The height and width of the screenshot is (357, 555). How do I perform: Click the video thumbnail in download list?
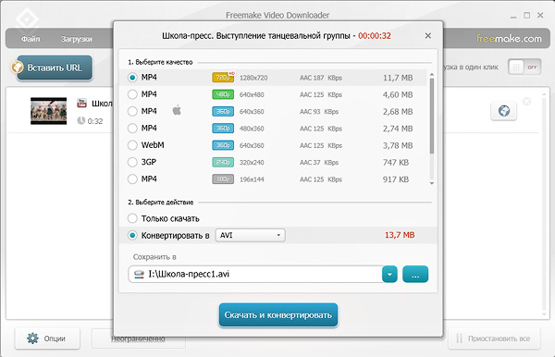(48, 111)
